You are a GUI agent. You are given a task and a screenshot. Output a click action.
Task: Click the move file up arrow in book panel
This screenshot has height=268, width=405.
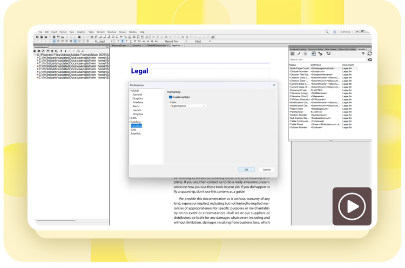tap(61, 51)
